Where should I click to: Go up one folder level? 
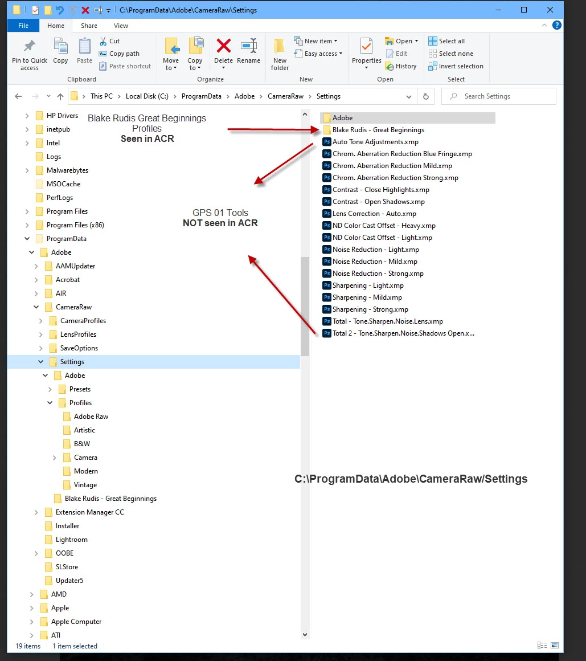pos(60,96)
